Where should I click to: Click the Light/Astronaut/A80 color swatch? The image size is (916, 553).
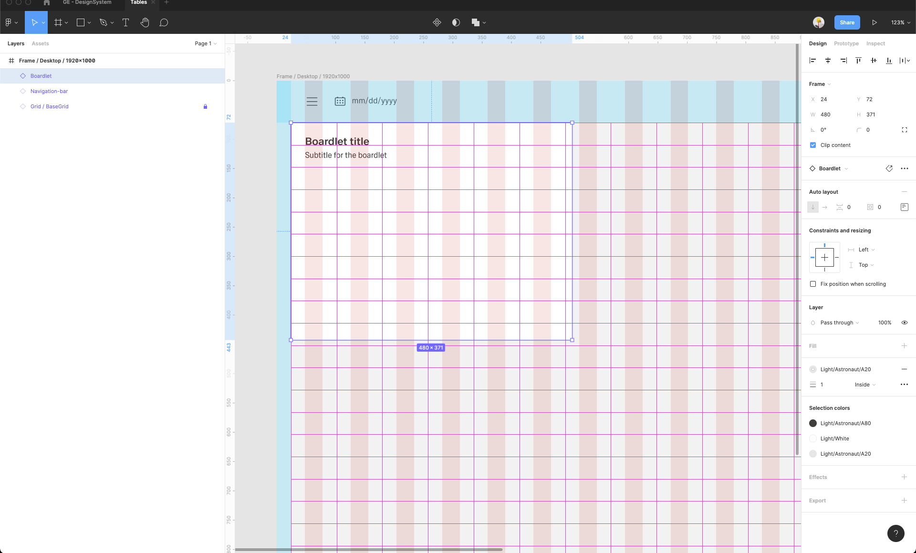pyautogui.click(x=813, y=423)
